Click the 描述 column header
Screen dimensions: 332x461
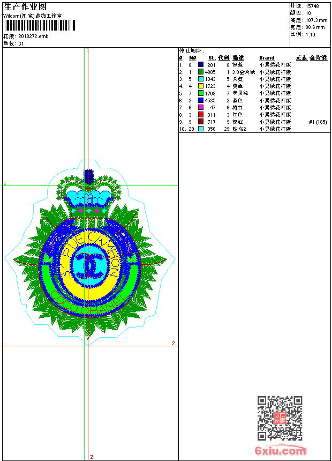pyautogui.click(x=238, y=58)
